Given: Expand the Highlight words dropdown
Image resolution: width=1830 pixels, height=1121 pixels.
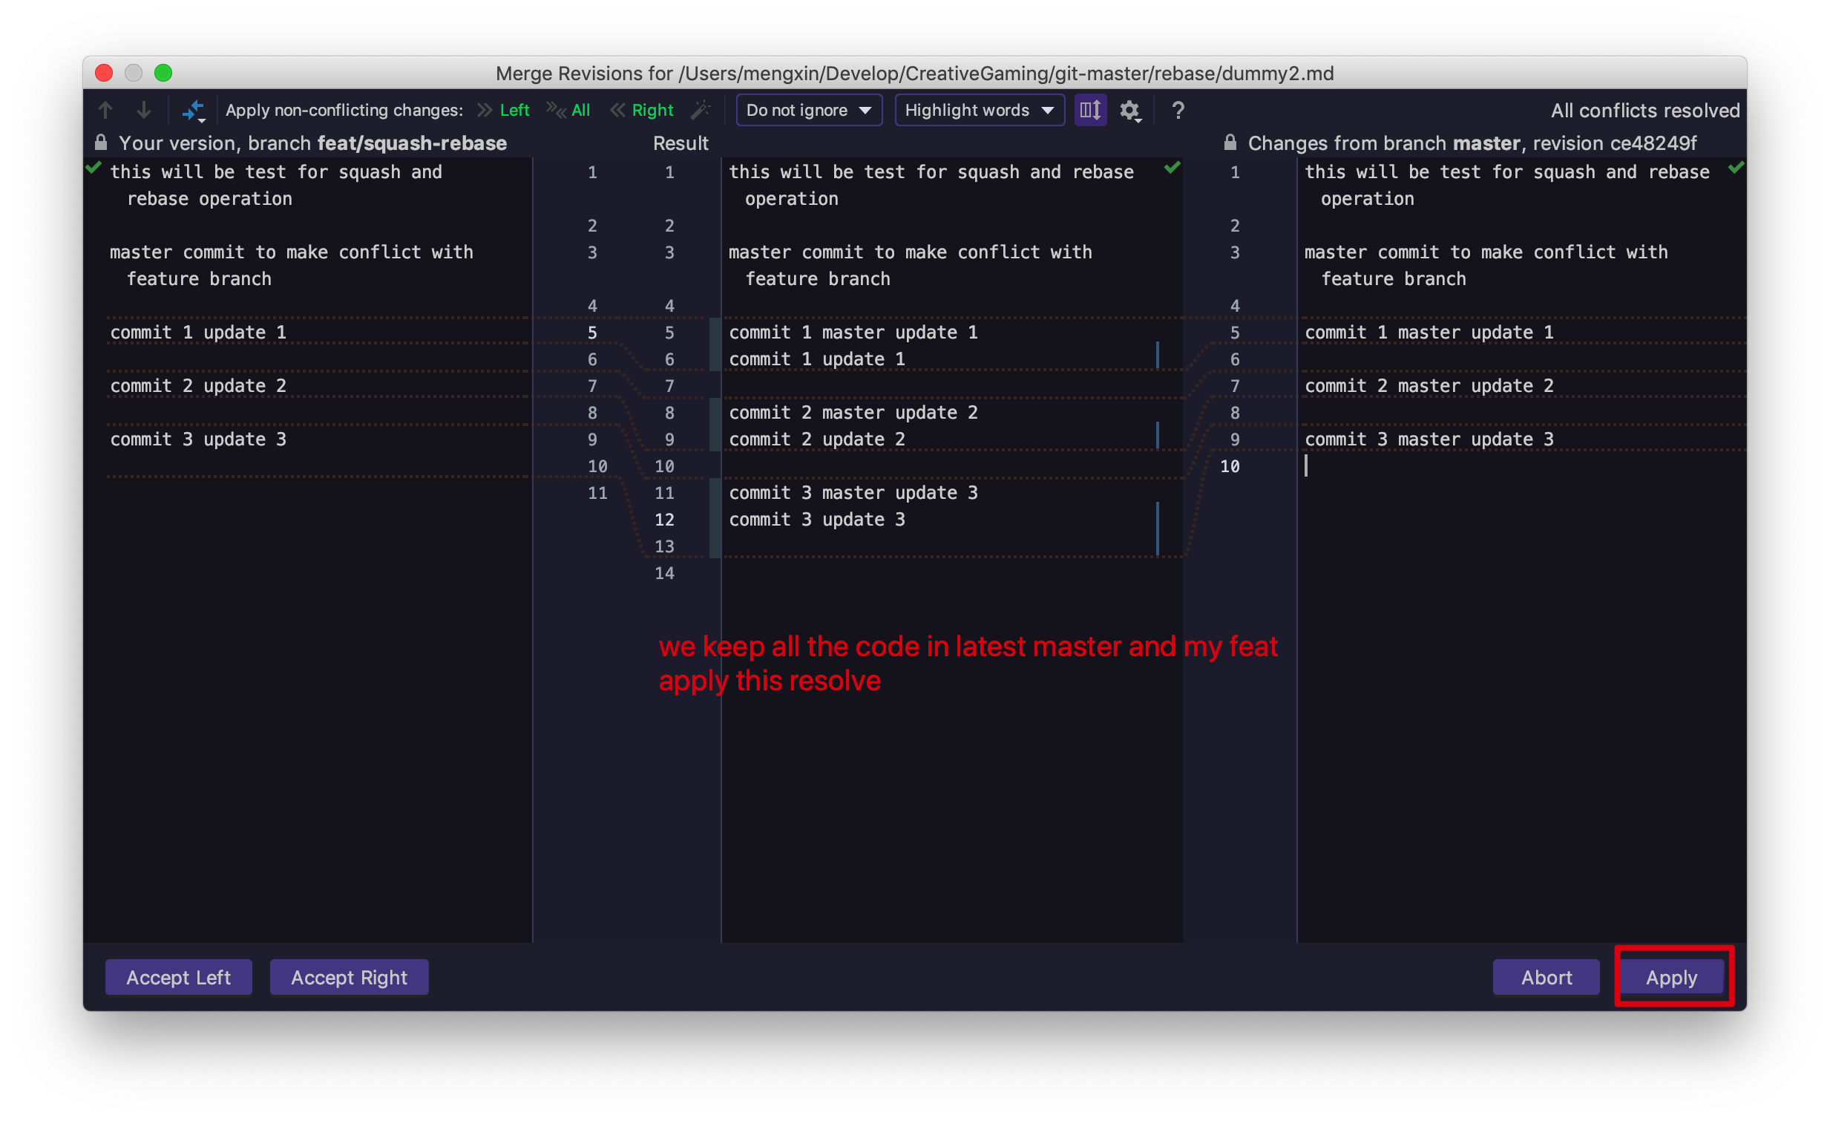Looking at the screenshot, I should coord(979,110).
